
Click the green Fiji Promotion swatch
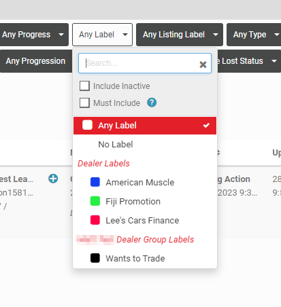[x=95, y=201]
